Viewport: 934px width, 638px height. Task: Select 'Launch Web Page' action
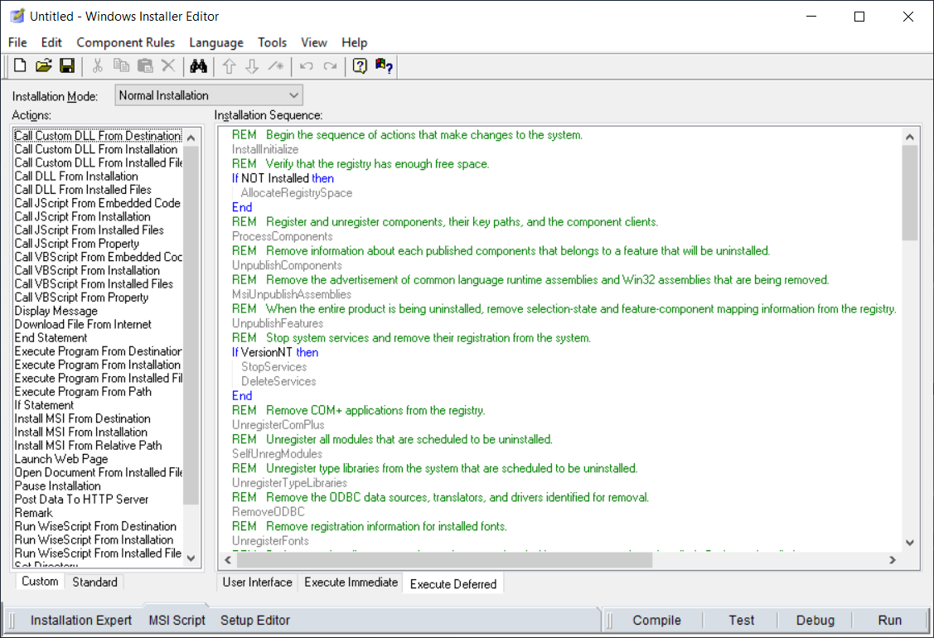[61, 459]
